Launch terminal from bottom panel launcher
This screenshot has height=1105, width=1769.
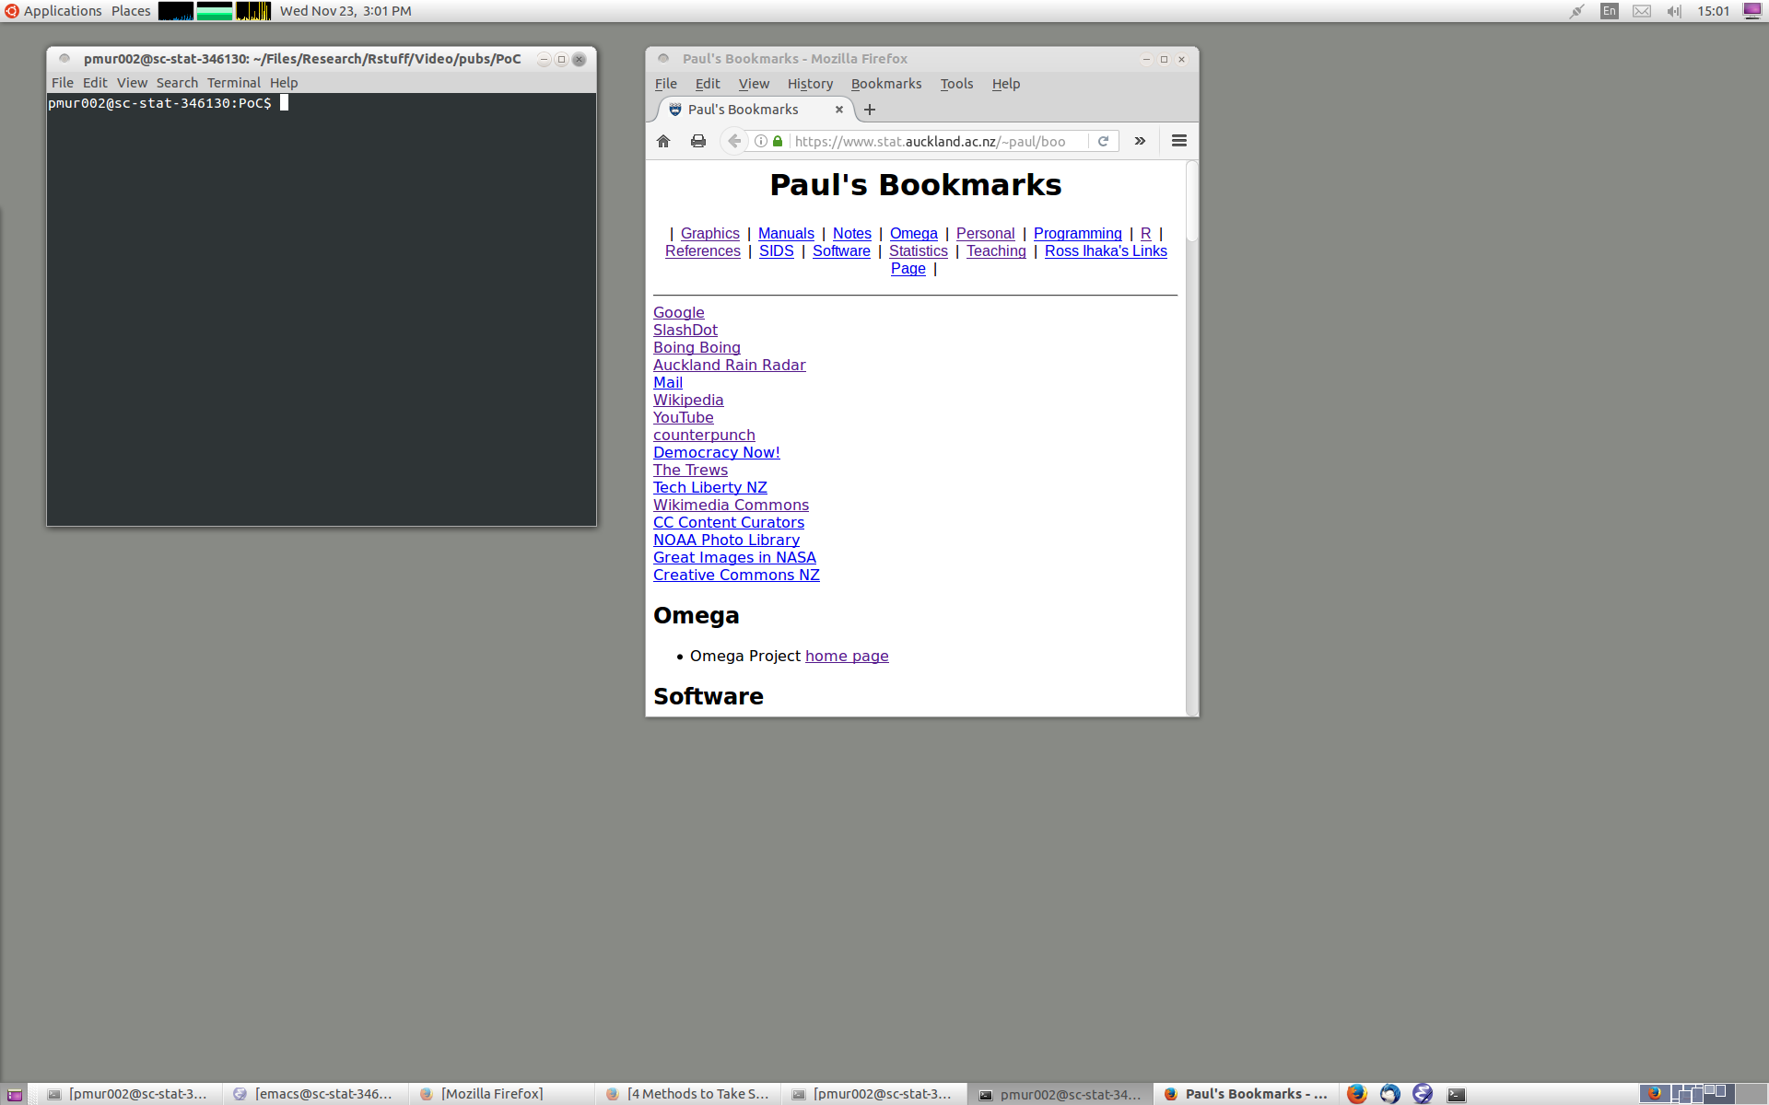[1456, 1094]
